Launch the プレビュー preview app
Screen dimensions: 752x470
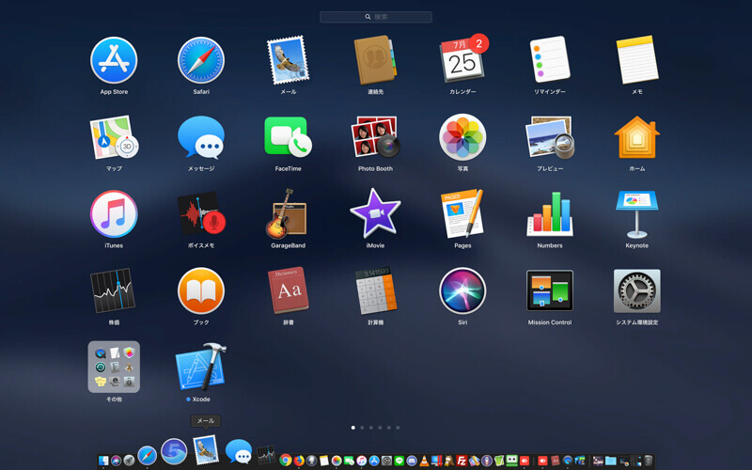(x=550, y=137)
